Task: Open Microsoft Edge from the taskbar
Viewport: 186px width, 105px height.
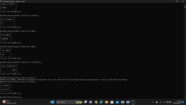Action: tap(101, 102)
